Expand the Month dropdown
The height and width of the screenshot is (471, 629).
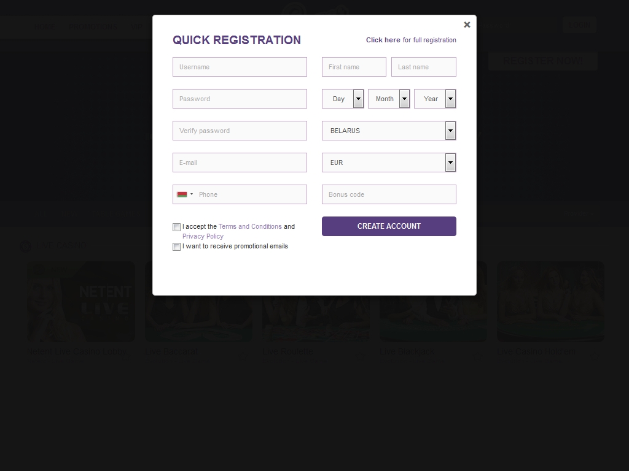click(389, 99)
